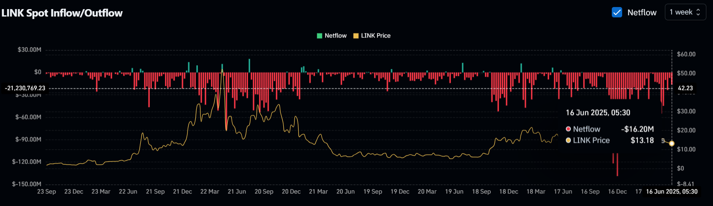This screenshot has width=713, height=206.
Task: Click the 19 Jun x-axis label
Action: tap(454, 191)
